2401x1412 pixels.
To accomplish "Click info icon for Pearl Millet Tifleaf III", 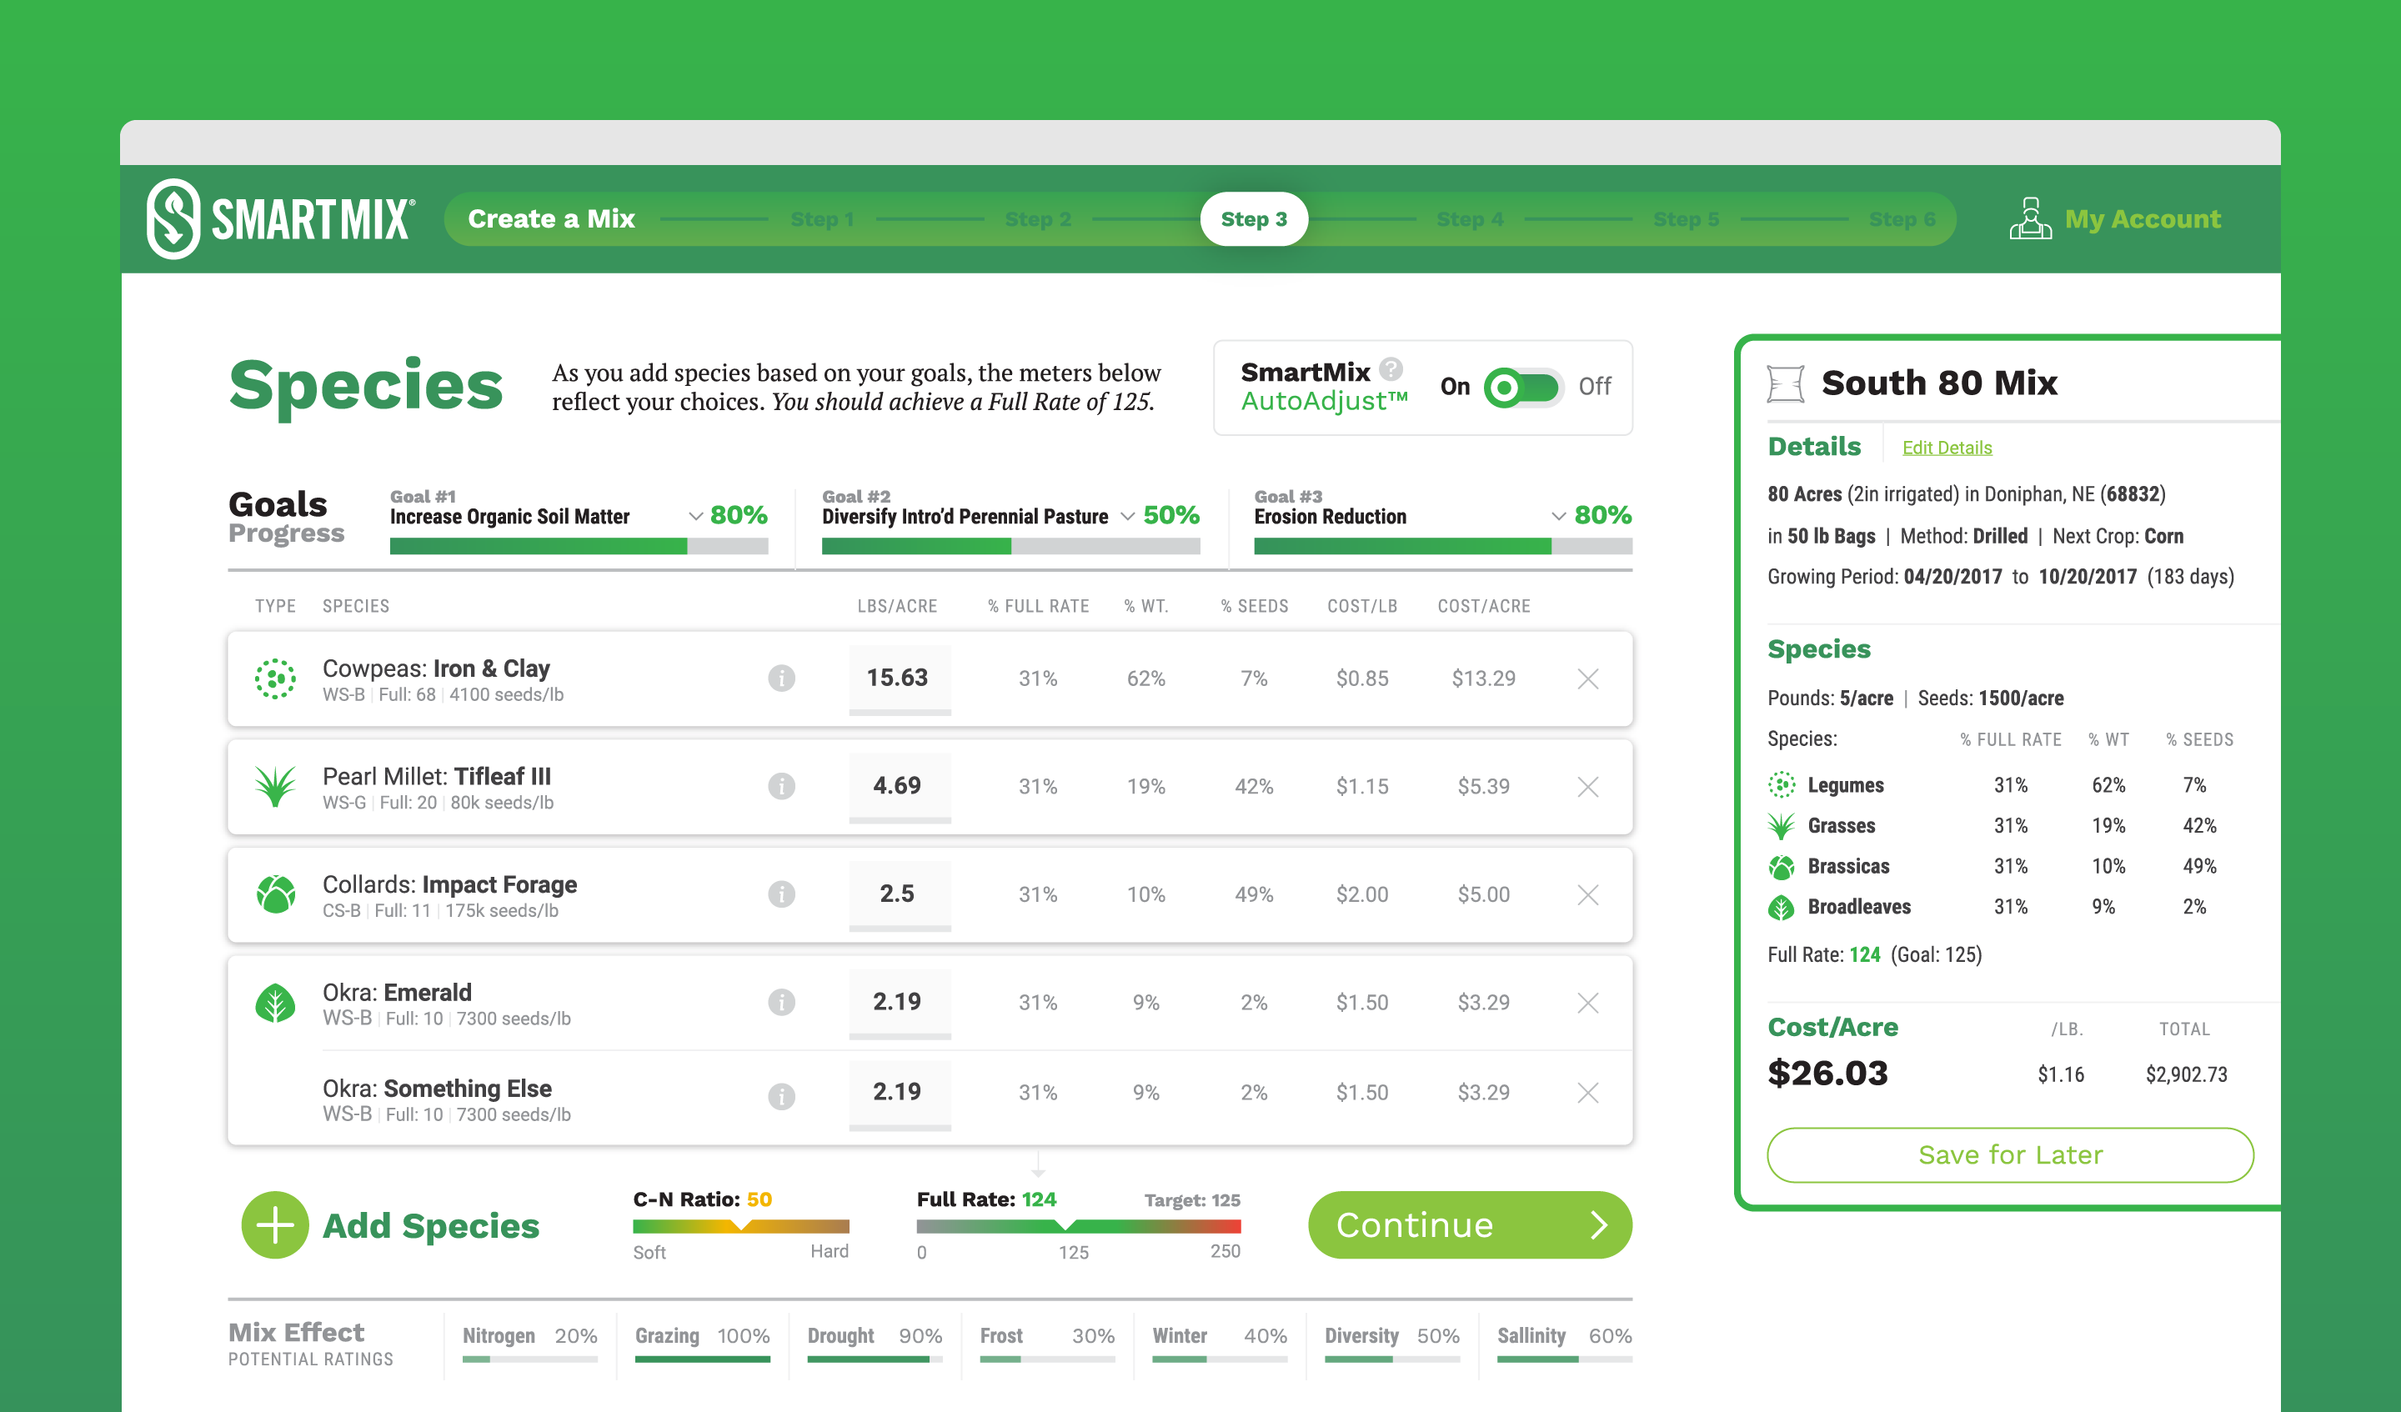I will pos(781,786).
